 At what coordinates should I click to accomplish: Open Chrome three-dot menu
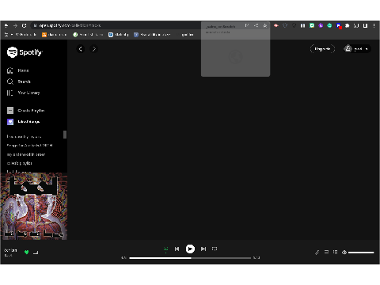[374, 25]
